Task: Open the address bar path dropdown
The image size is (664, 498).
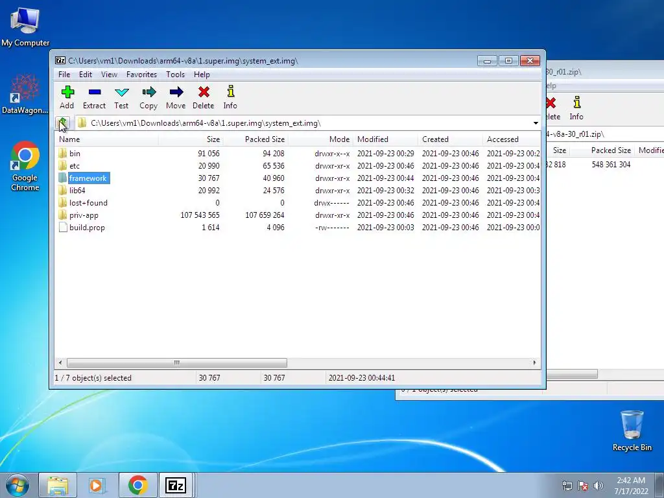Action: pyautogui.click(x=536, y=123)
